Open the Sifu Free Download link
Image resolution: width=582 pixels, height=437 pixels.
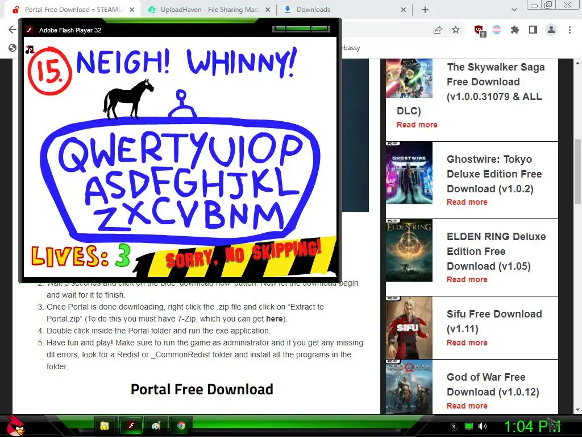click(x=494, y=321)
